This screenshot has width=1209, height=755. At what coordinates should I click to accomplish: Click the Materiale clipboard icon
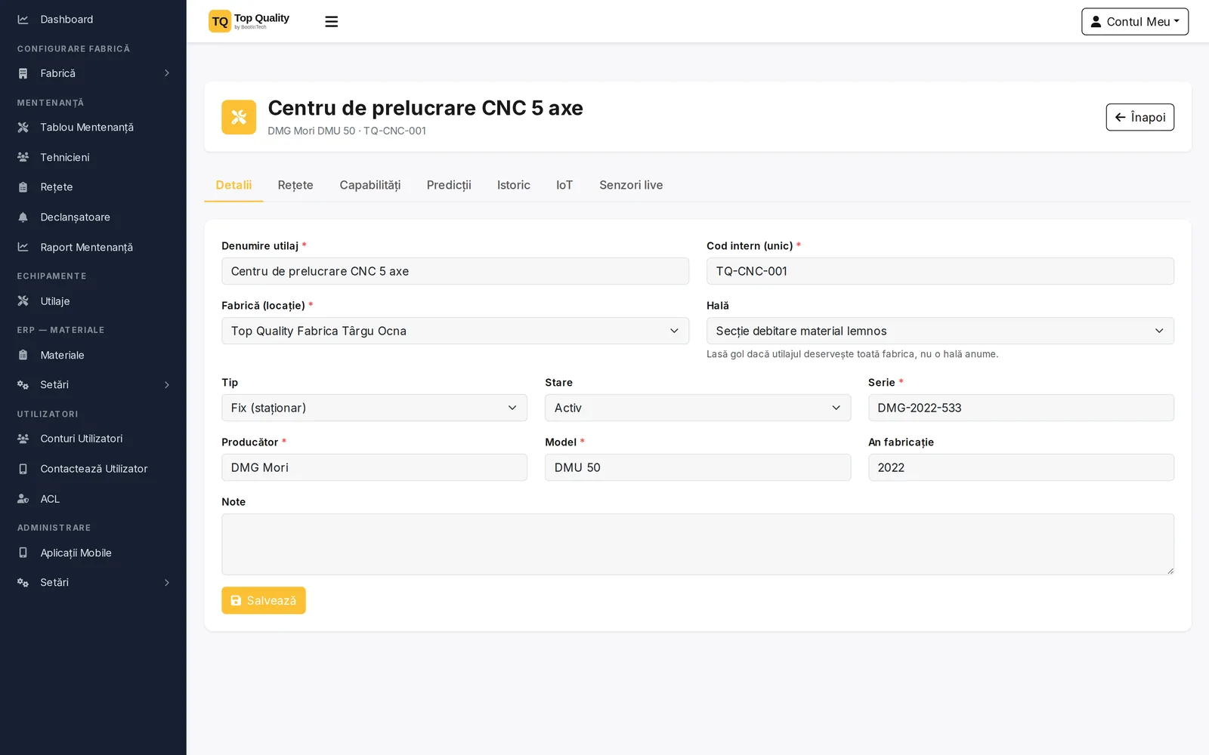click(23, 355)
